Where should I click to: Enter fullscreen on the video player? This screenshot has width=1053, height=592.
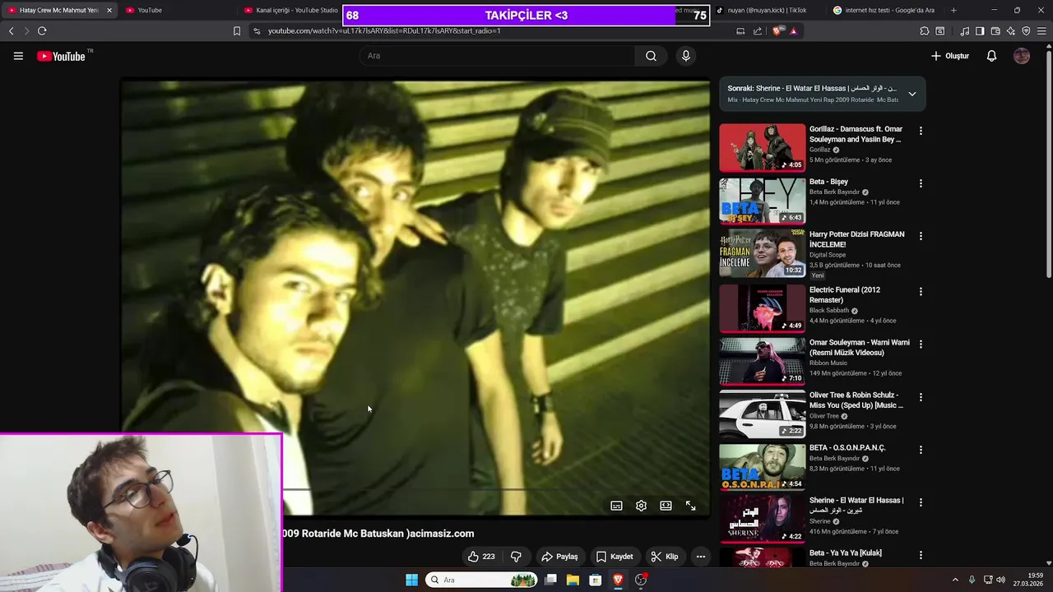690,506
